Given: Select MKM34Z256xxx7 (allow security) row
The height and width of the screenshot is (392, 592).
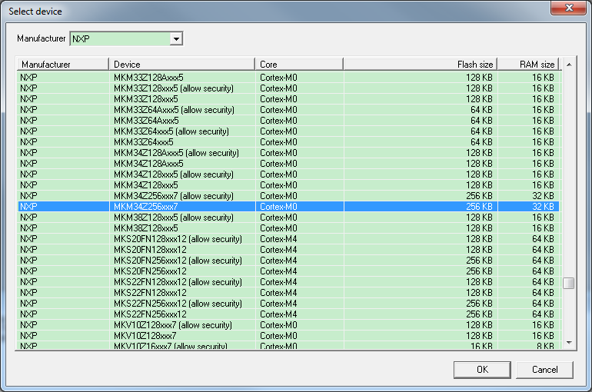Looking at the screenshot, I should click(288, 196).
